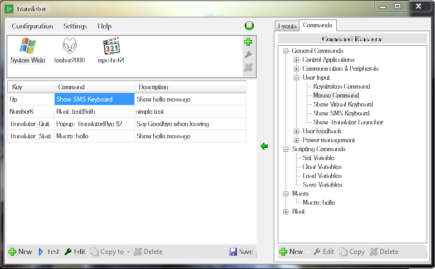
Task: Select Show Virtual Keyboard in the tree
Action: pyautogui.click(x=343, y=104)
